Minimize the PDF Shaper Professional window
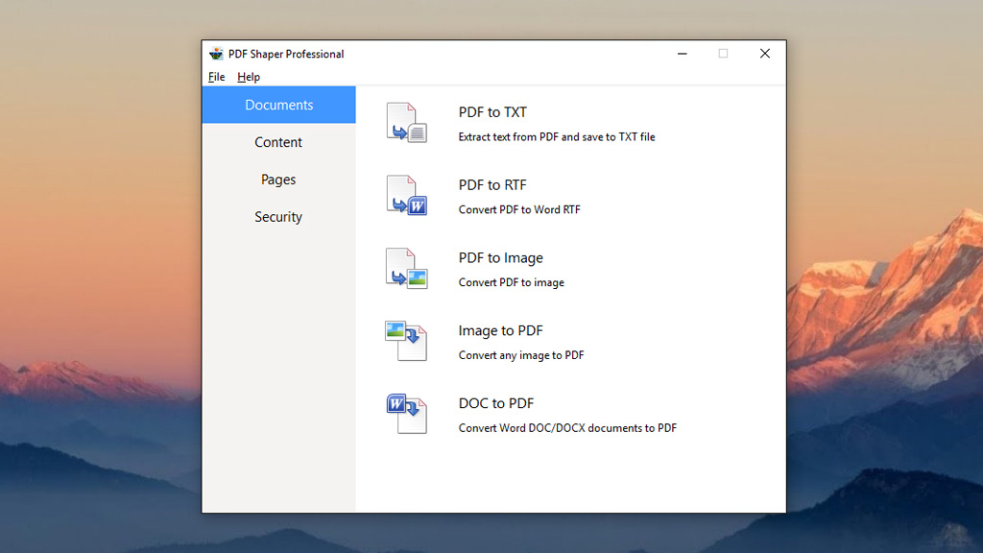Viewport: 983px width, 553px height. (x=682, y=54)
